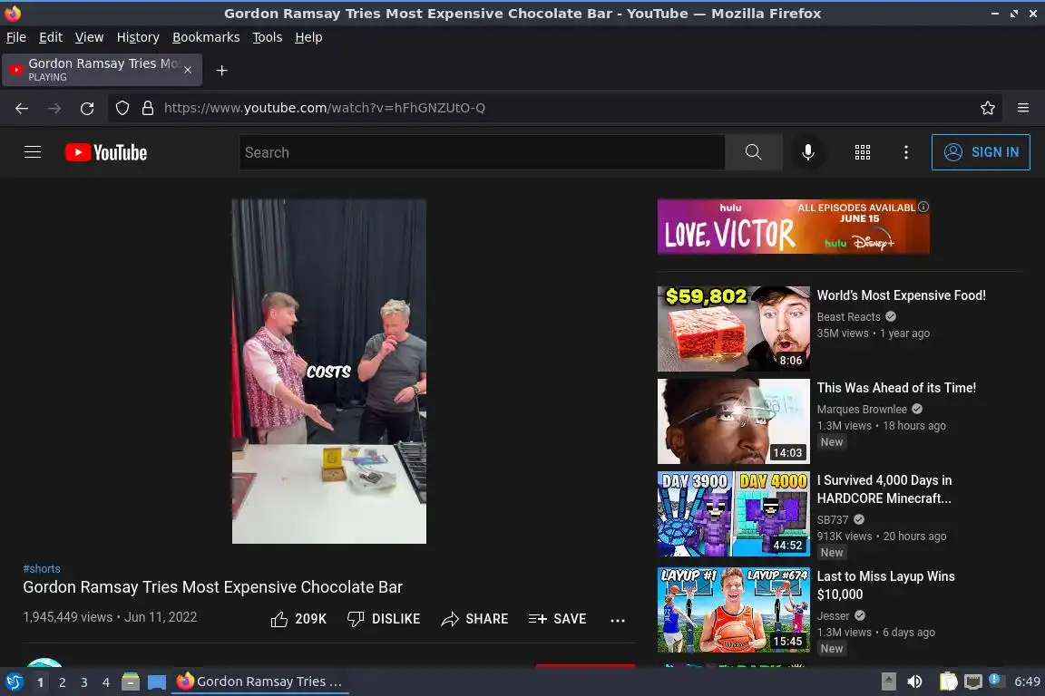This screenshot has height=696, width=1045.
Task: Open Beast Reacts channel name
Action: pyautogui.click(x=848, y=317)
